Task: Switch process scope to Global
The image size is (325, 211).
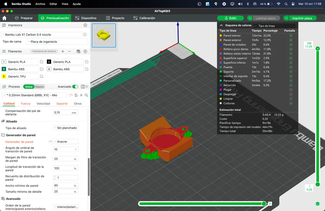Action: 29,86
